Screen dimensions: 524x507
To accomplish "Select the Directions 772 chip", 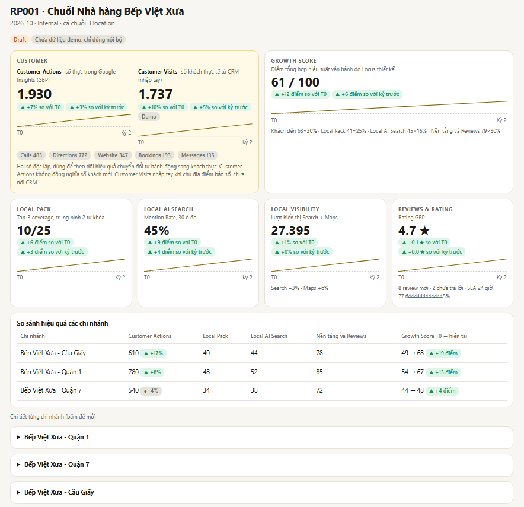I will pos(70,155).
